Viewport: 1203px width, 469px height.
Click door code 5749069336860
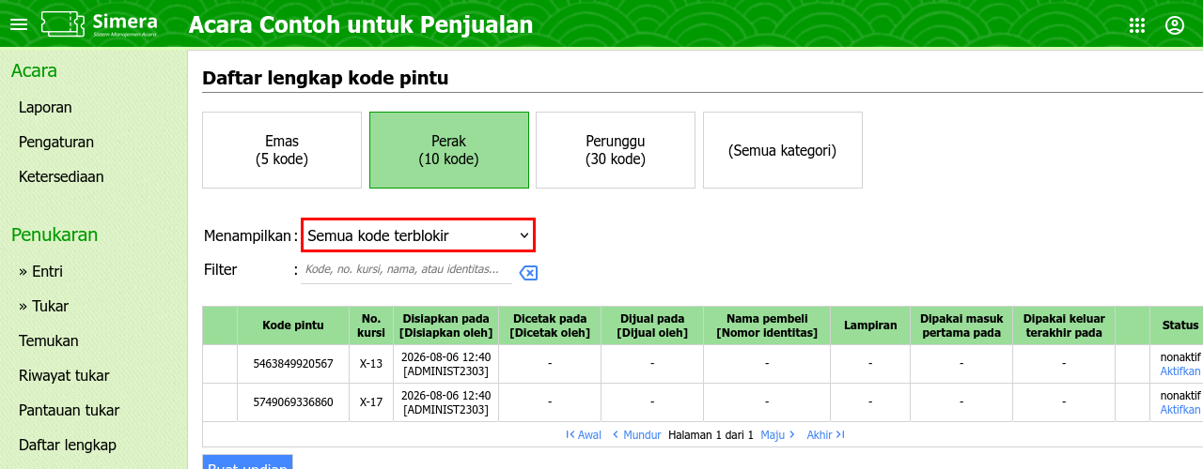[x=293, y=402]
